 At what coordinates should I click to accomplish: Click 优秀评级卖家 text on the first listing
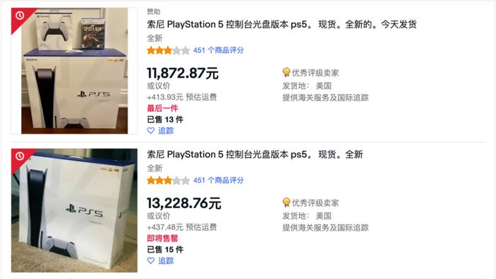315,73
